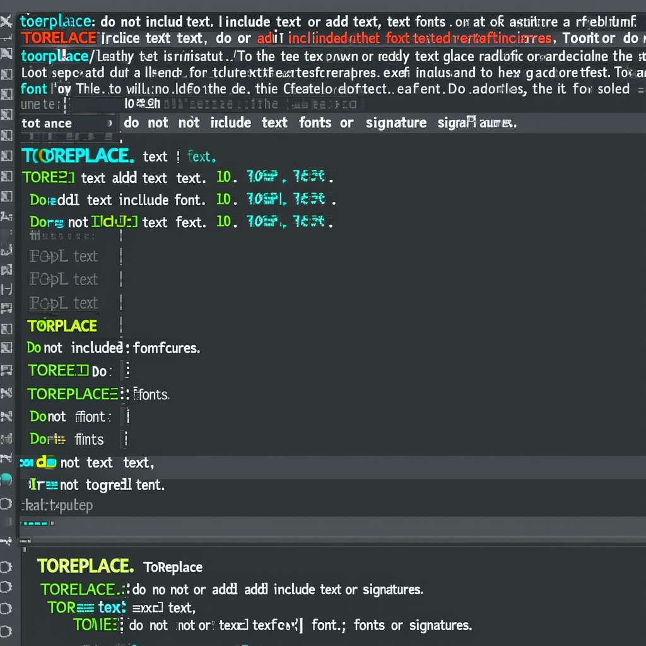Viewport: 646px width, 646px height.
Task: Open the 'tot ance' dropdown arrow
Action: [109, 124]
